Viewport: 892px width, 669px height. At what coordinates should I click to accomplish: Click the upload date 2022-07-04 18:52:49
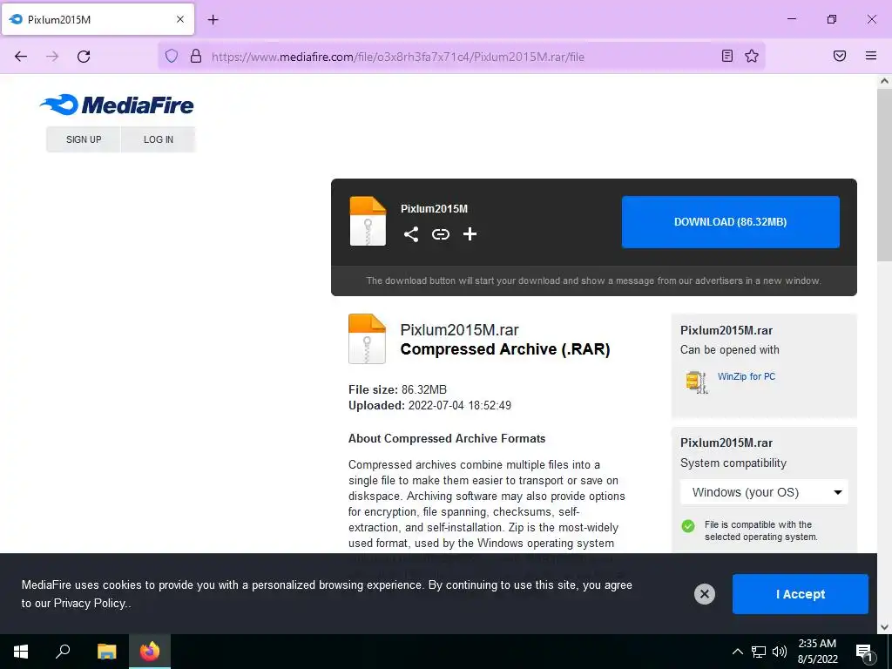click(x=460, y=406)
